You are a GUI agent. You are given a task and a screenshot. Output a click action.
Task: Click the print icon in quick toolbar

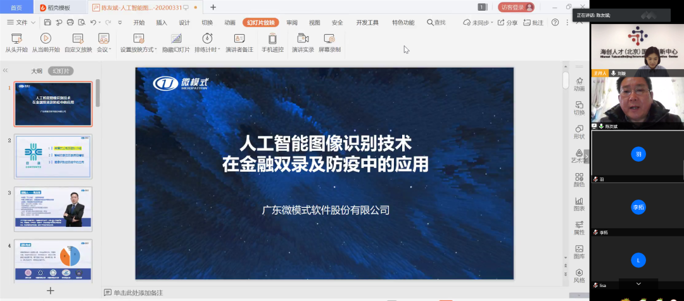click(x=70, y=22)
